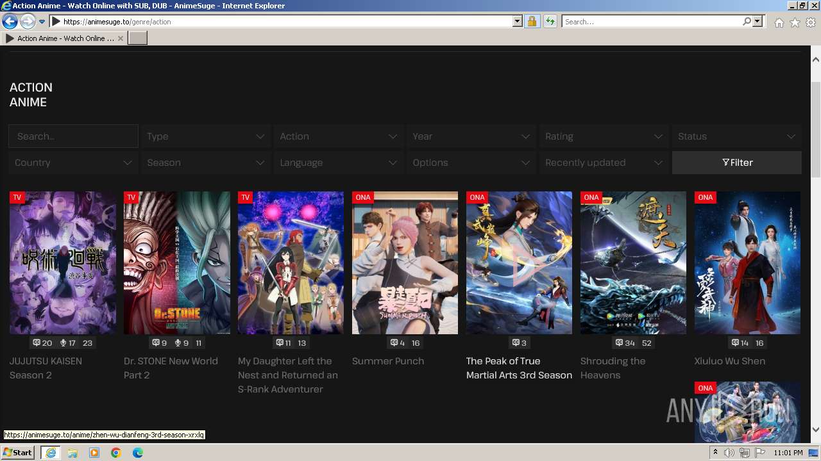This screenshot has width=821, height=461.
Task: Open the Xiuluo Wu Shen poster
Action: point(748,263)
